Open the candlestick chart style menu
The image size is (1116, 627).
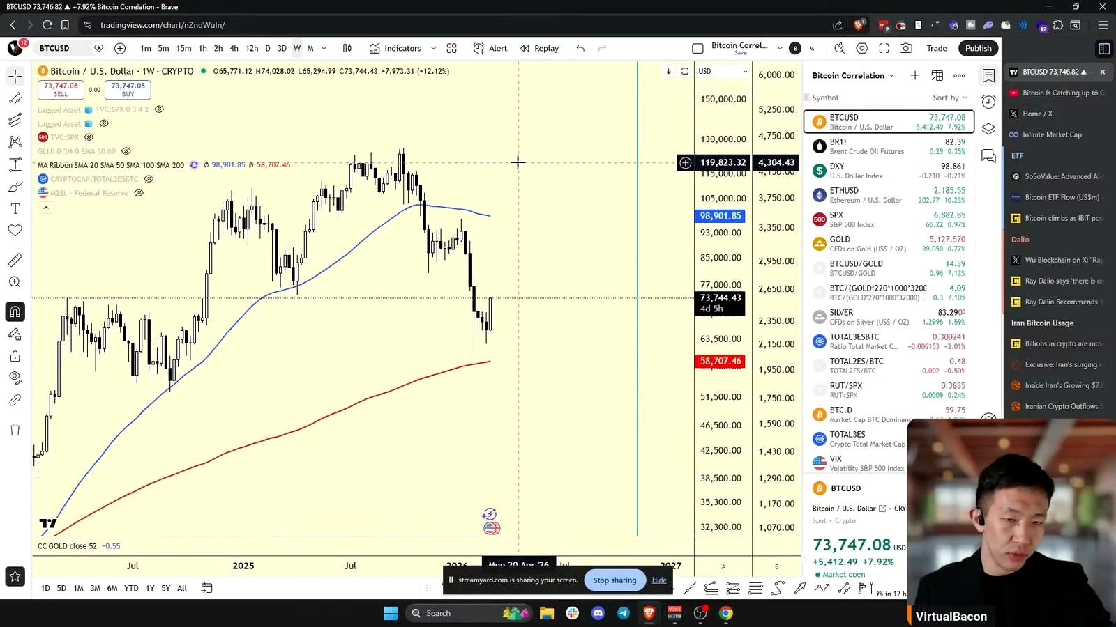point(347,48)
